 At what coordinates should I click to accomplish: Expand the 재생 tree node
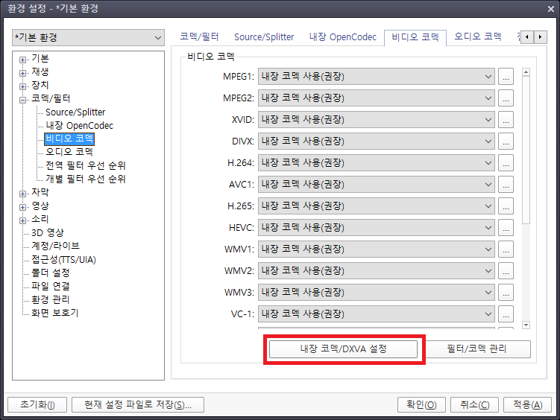(x=23, y=73)
